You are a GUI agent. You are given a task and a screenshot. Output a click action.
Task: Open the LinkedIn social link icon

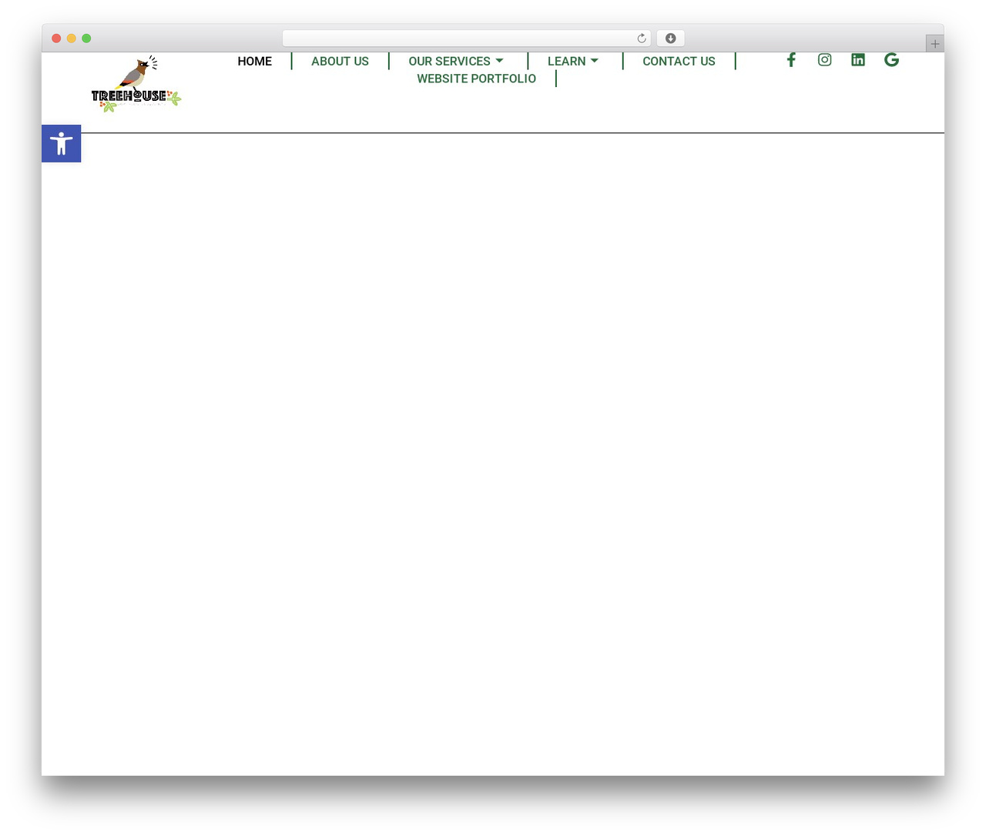tap(858, 60)
